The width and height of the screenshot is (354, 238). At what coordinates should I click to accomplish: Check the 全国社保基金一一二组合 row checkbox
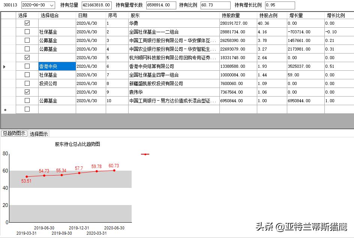pyautogui.click(x=26, y=31)
